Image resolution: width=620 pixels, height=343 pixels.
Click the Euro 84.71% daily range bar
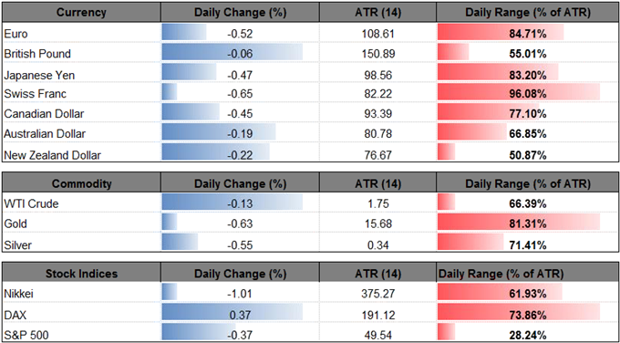coord(501,34)
